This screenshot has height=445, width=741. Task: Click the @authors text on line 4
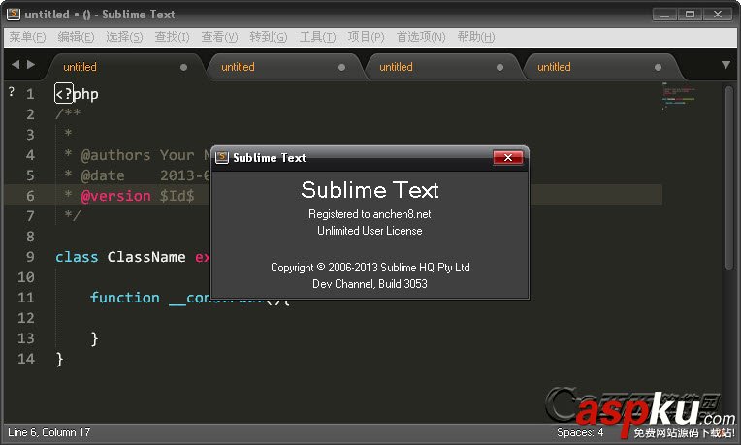tap(115, 155)
